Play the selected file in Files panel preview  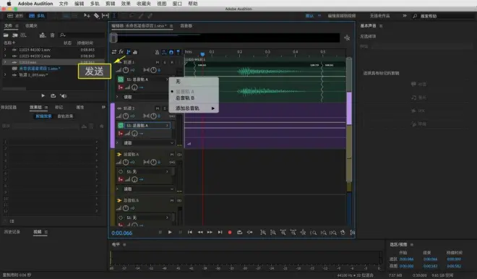[x=43, y=96]
